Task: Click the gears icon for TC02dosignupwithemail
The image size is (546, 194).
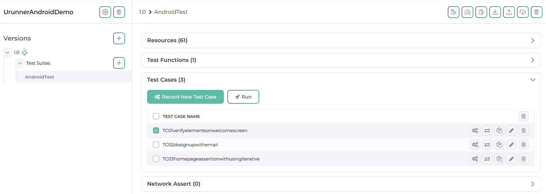Action: [475, 145]
